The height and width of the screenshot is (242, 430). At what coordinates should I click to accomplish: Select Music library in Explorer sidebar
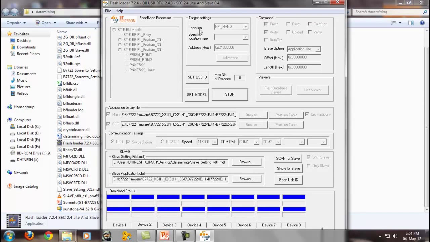pos(22,80)
